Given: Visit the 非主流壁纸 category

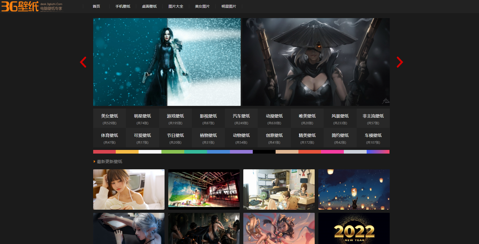Looking at the screenshot, I should pos(373,118).
